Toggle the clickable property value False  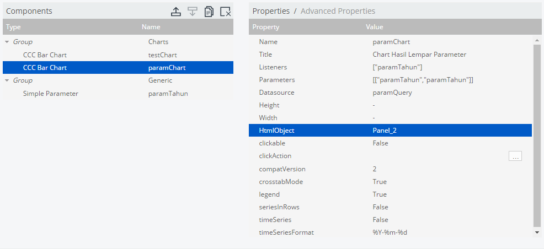click(x=380, y=143)
